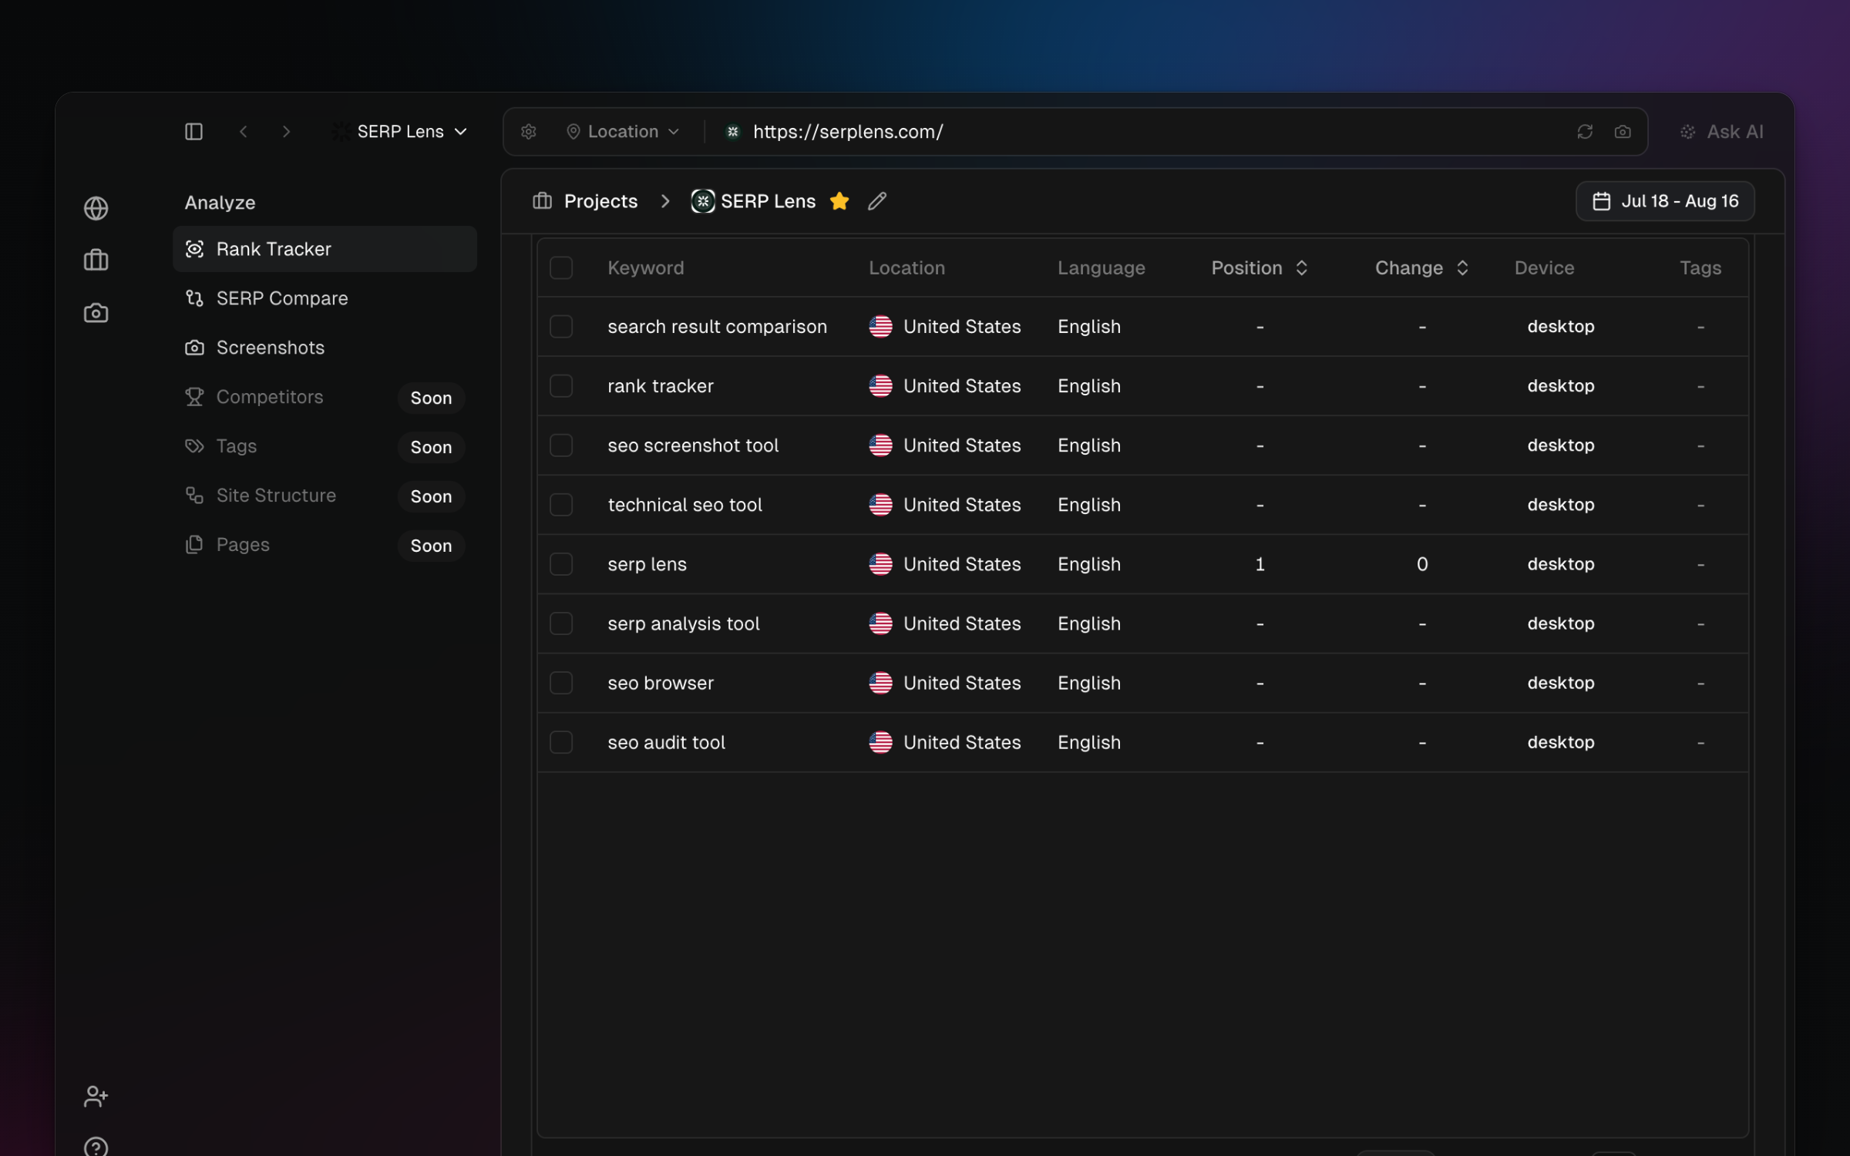The image size is (1850, 1156).
Task: Click position value 1 for serp lens
Action: tap(1260, 564)
